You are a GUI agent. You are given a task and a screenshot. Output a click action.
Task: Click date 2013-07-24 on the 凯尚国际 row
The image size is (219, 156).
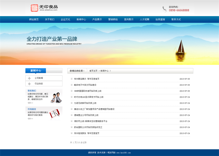[x=185, y=127]
